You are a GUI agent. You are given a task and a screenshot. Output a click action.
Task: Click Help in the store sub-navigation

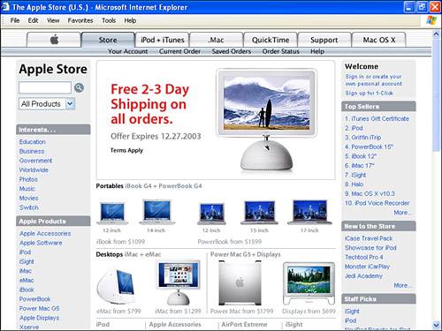pyautogui.click(x=317, y=51)
